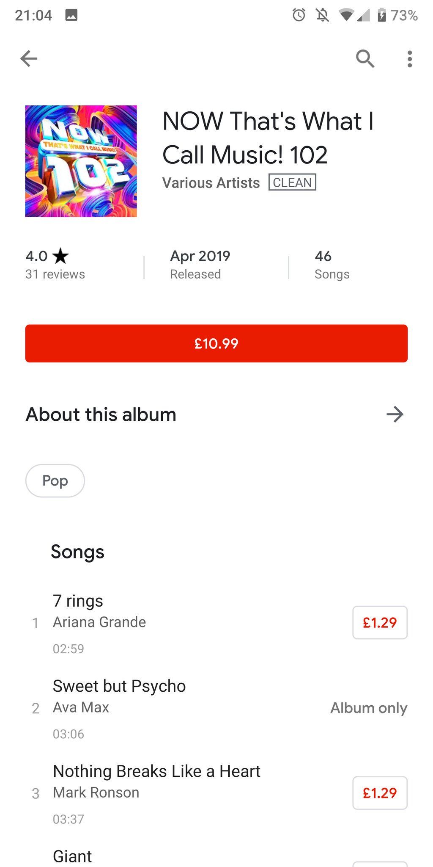This screenshot has height=867, width=433.
Task: Tap the alarm clock status icon
Action: [299, 15]
